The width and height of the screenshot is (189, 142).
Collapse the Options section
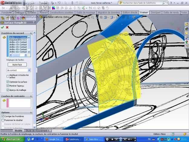[x=31, y=112]
